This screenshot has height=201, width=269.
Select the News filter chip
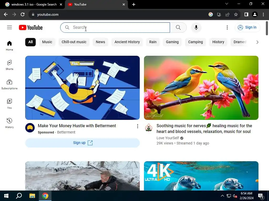[x=100, y=42]
